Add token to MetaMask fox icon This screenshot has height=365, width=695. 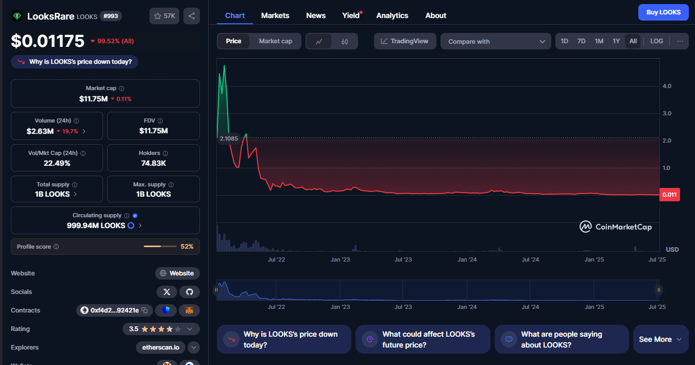190,310
